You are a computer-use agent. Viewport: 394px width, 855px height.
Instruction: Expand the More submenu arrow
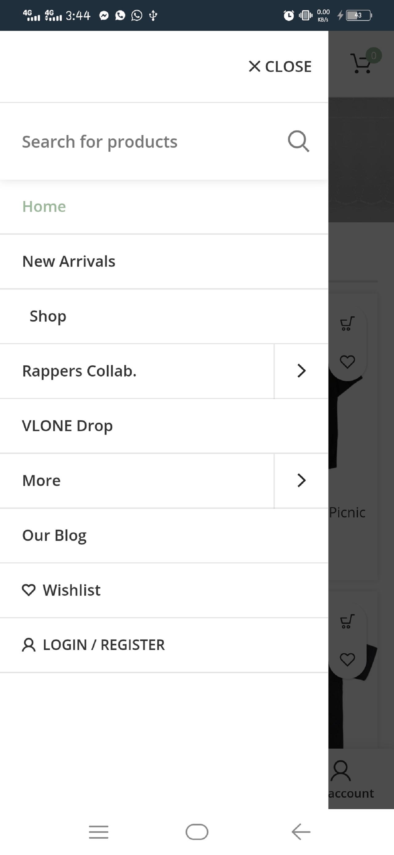[301, 480]
